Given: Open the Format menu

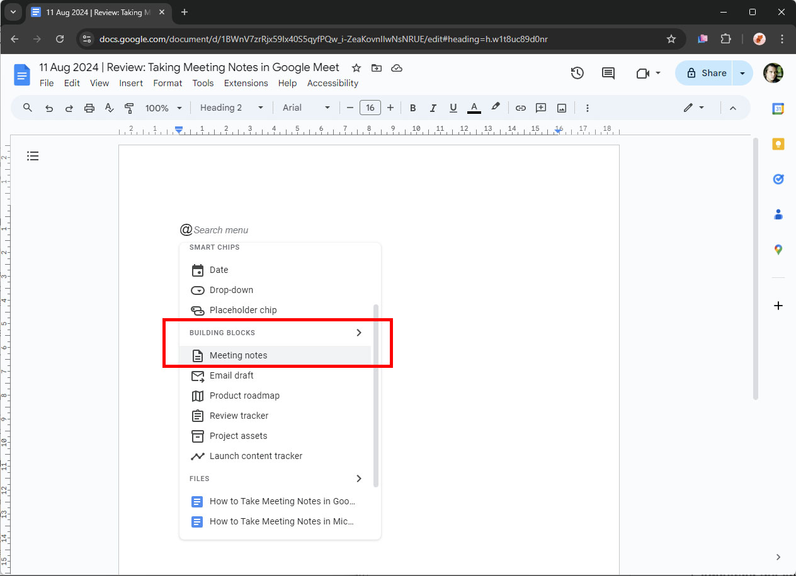Looking at the screenshot, I should click(168, 83).
